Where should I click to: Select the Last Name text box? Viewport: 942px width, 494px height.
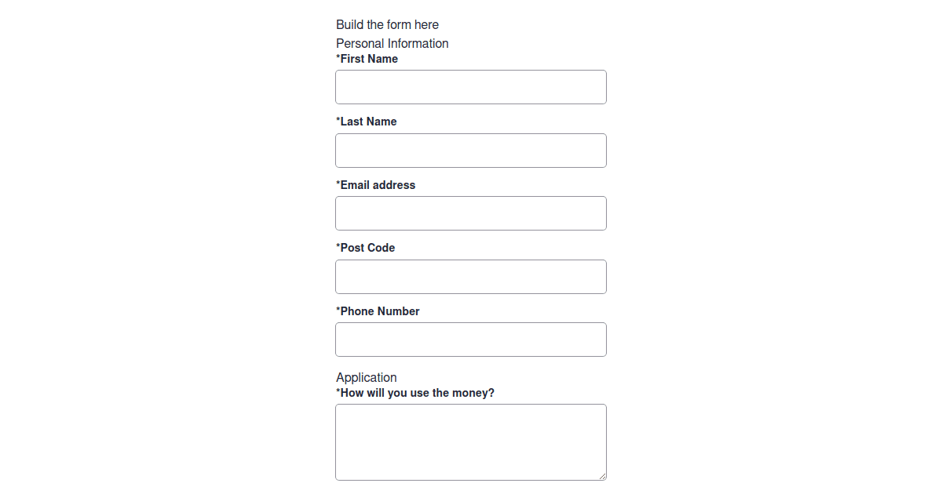[x=471, y=151]
